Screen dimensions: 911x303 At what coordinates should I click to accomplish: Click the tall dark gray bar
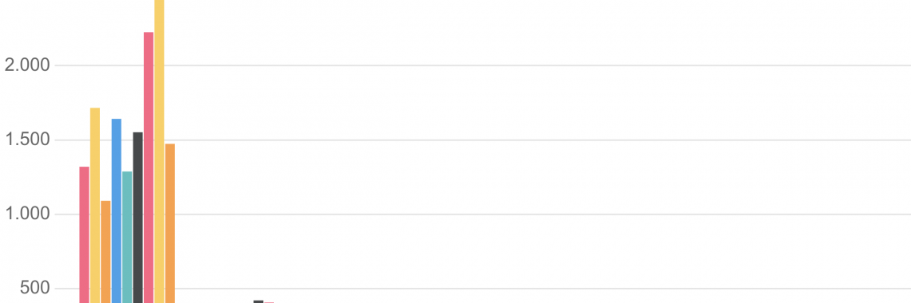137,218
